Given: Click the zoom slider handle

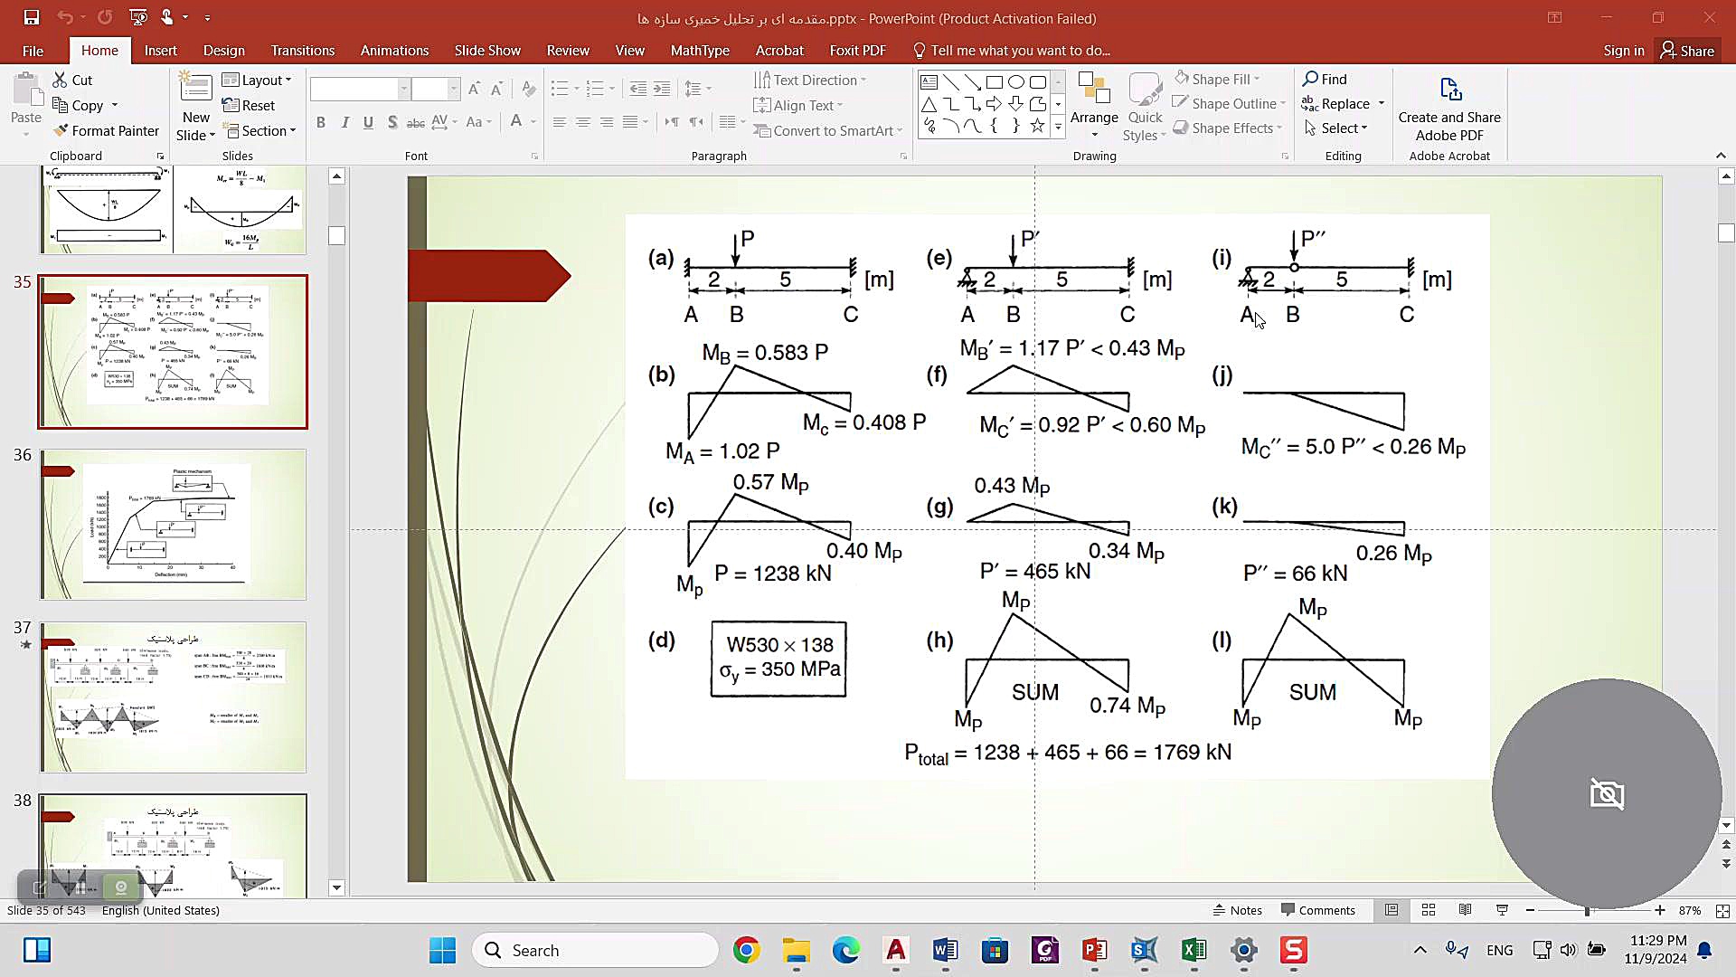Looking at the screenshot, I should point(1587,910).
